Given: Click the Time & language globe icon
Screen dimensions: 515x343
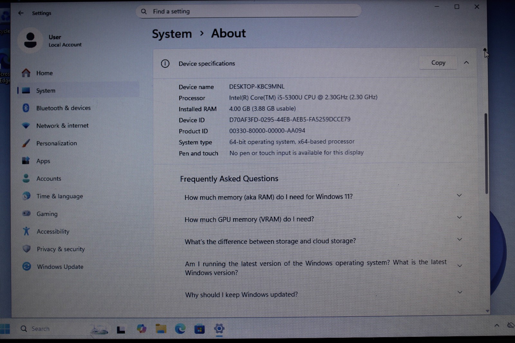Looking at the screenshot, I should (26, 196).
